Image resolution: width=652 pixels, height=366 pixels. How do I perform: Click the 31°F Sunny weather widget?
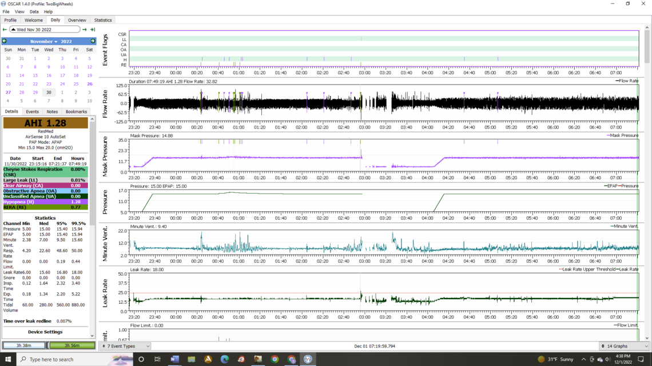tap(555, 359)
